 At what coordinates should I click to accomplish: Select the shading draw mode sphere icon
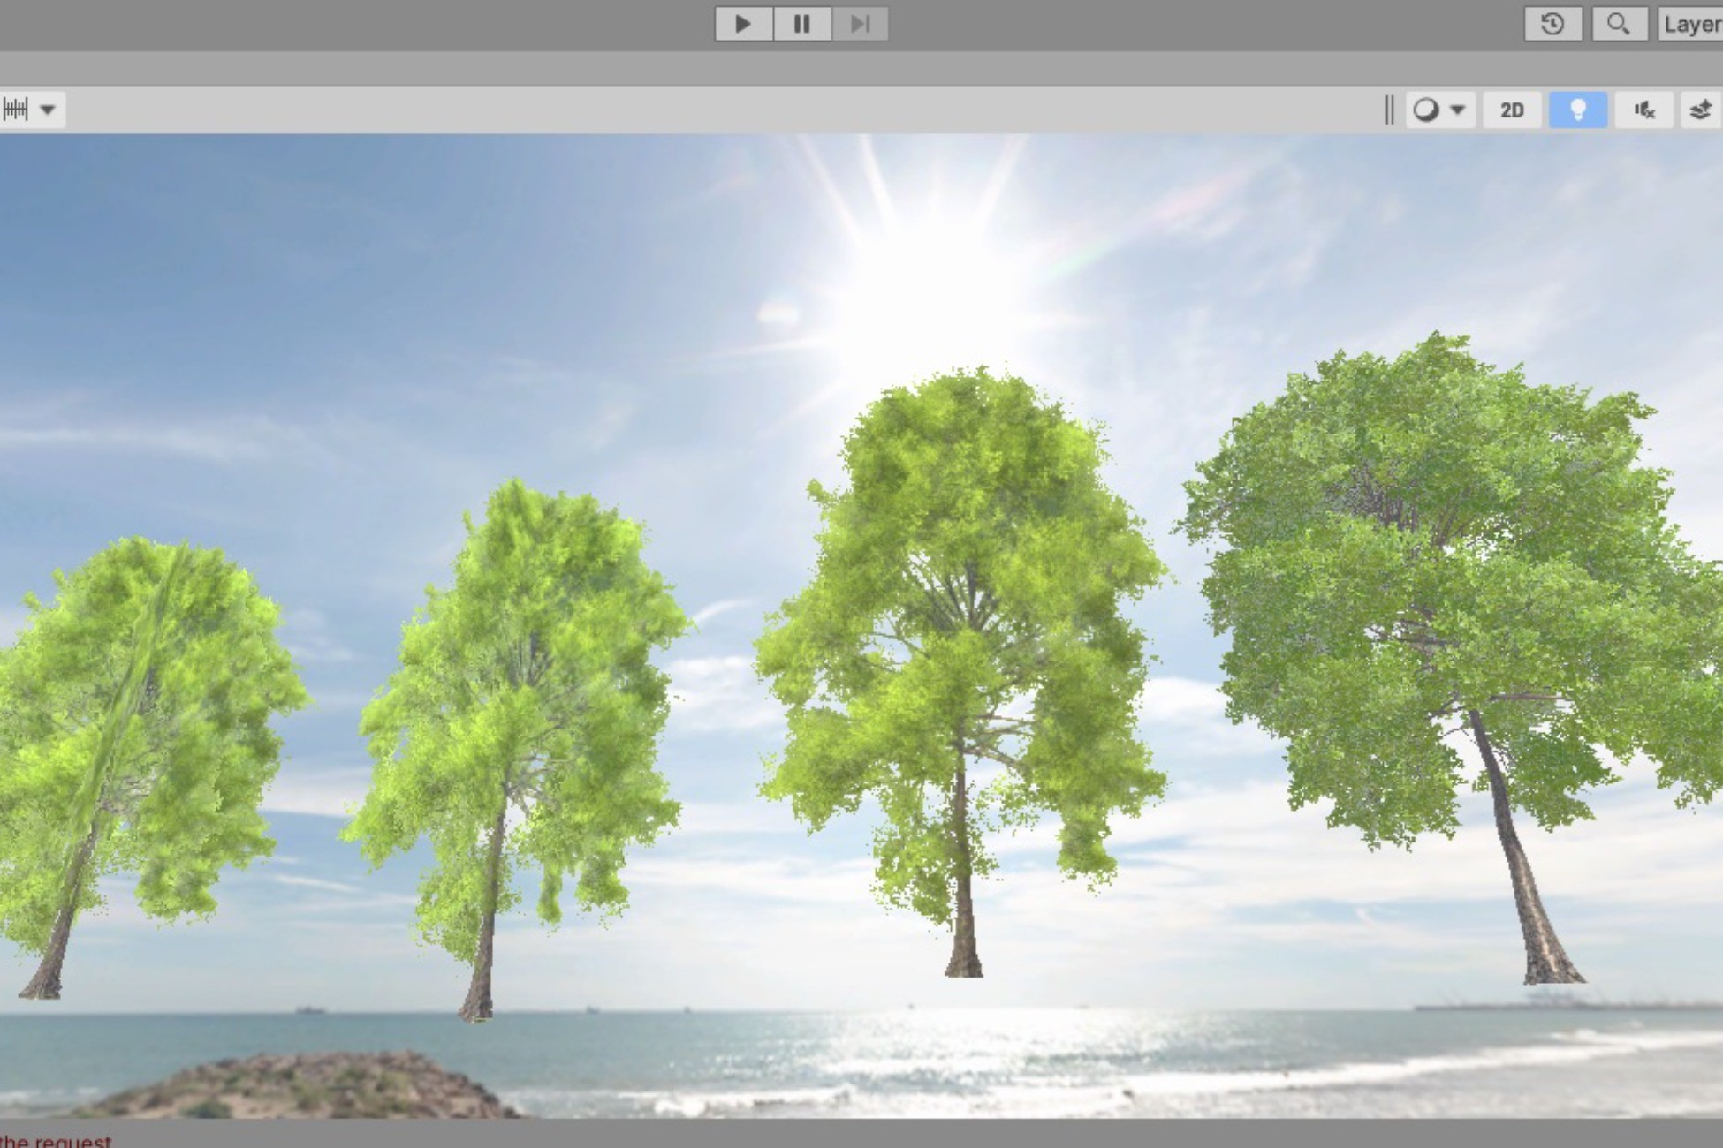[1425, 110]
